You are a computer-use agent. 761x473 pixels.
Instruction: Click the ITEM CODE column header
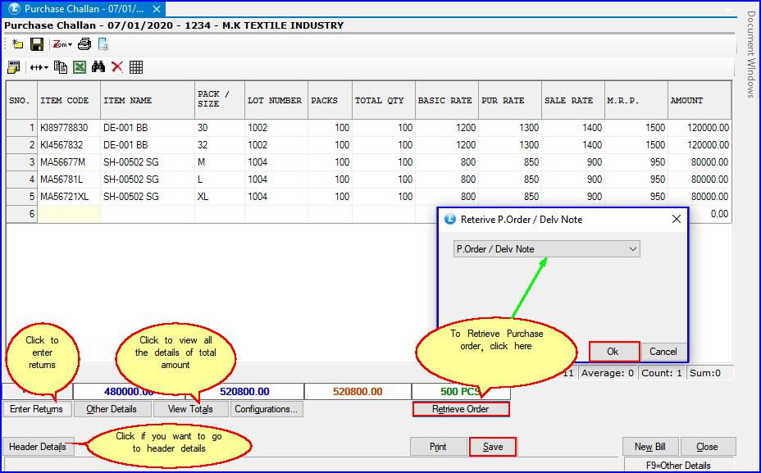(x=68, y=101)
